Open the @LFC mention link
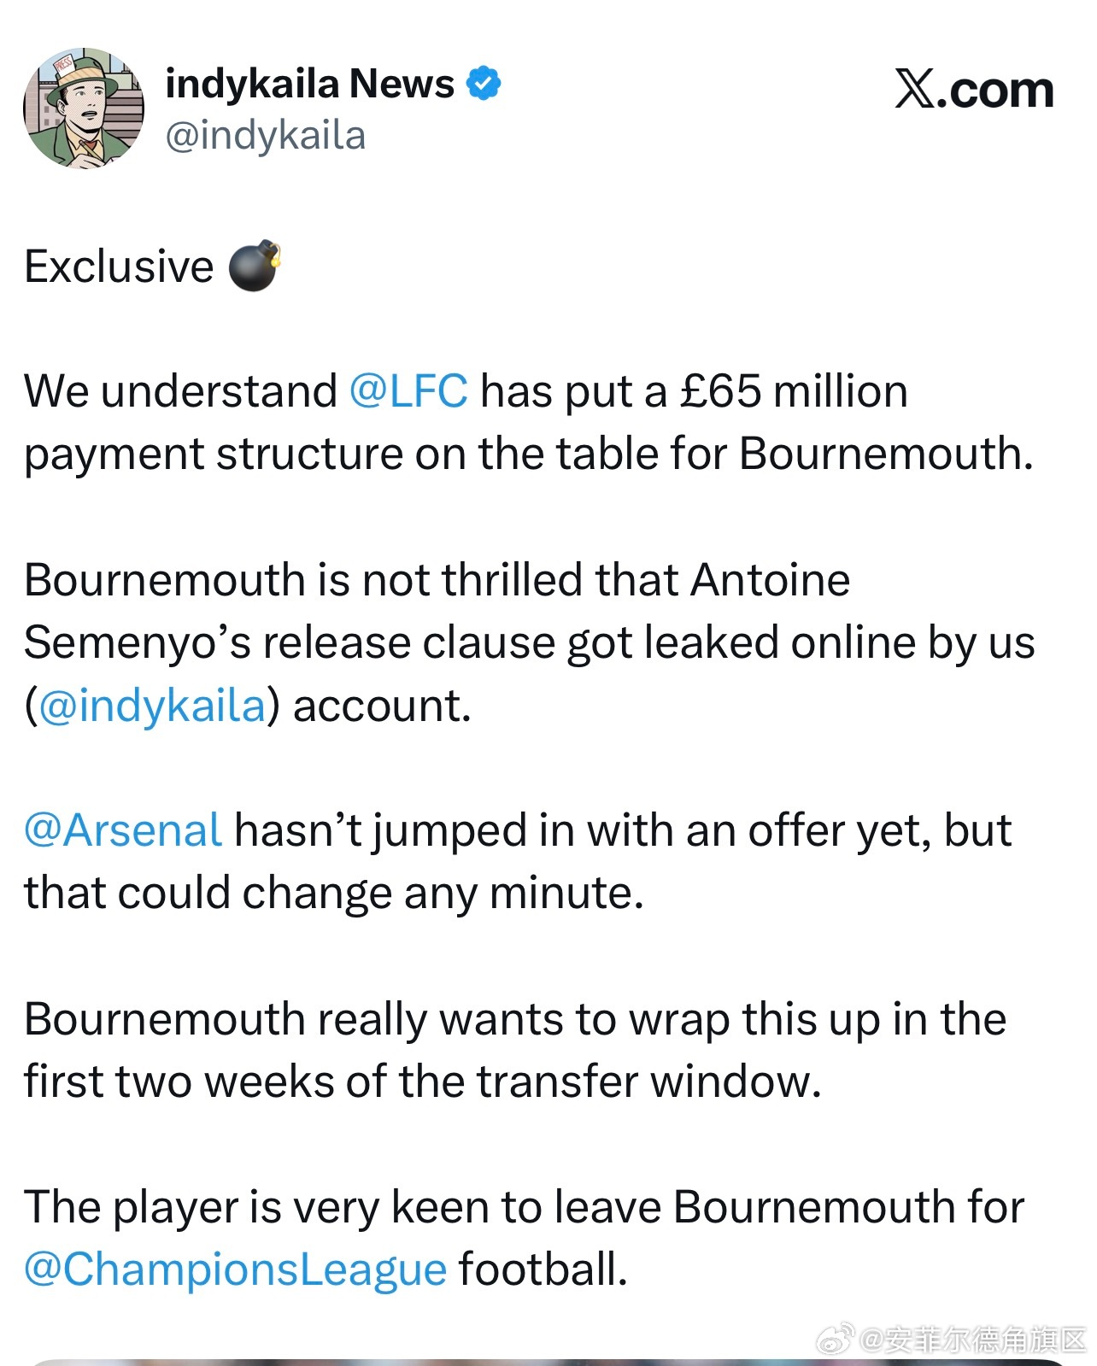Image resolution: width=1097 pixels, height=1366 pixels. pos(408,391)
